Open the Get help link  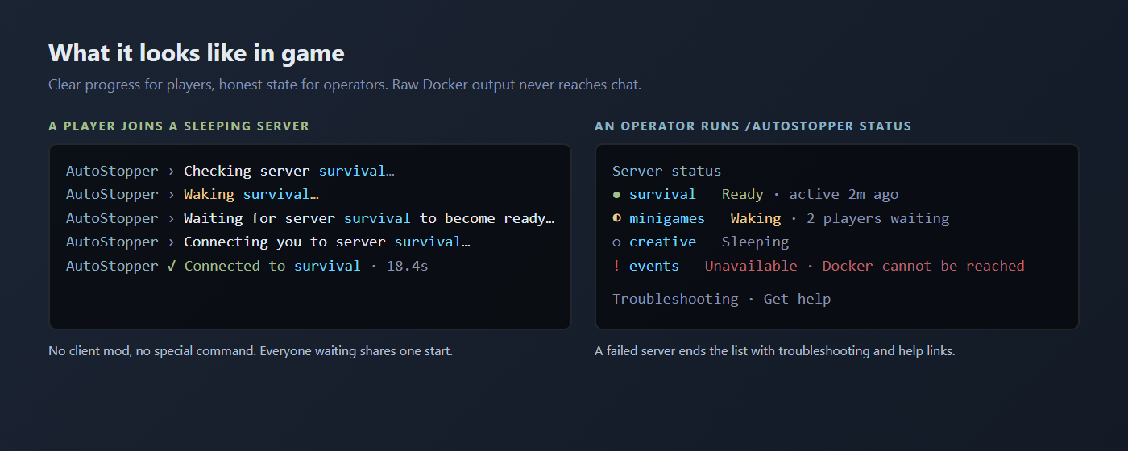(x=797, y=299)
